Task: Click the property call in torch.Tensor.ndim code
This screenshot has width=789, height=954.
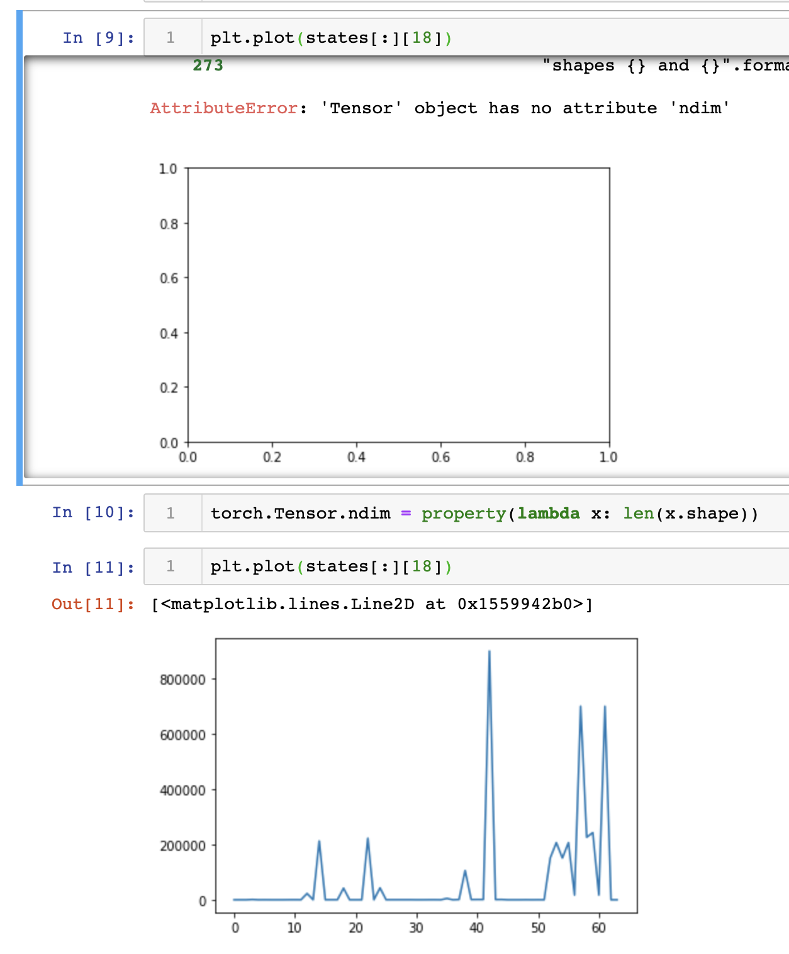Action: [x=464, y=513]
